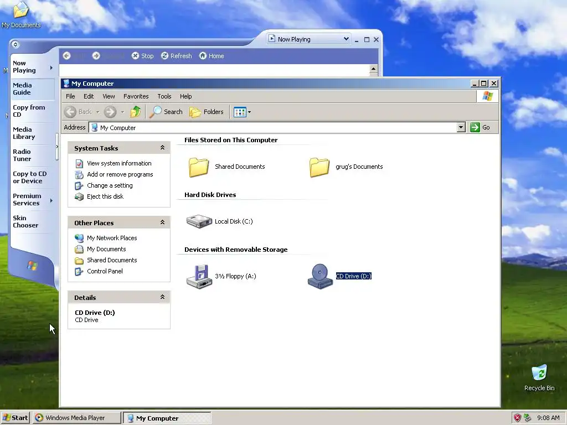567x425 pixels.
Task: Click the security shield tray icon
Action: click(x=517, y=418)
